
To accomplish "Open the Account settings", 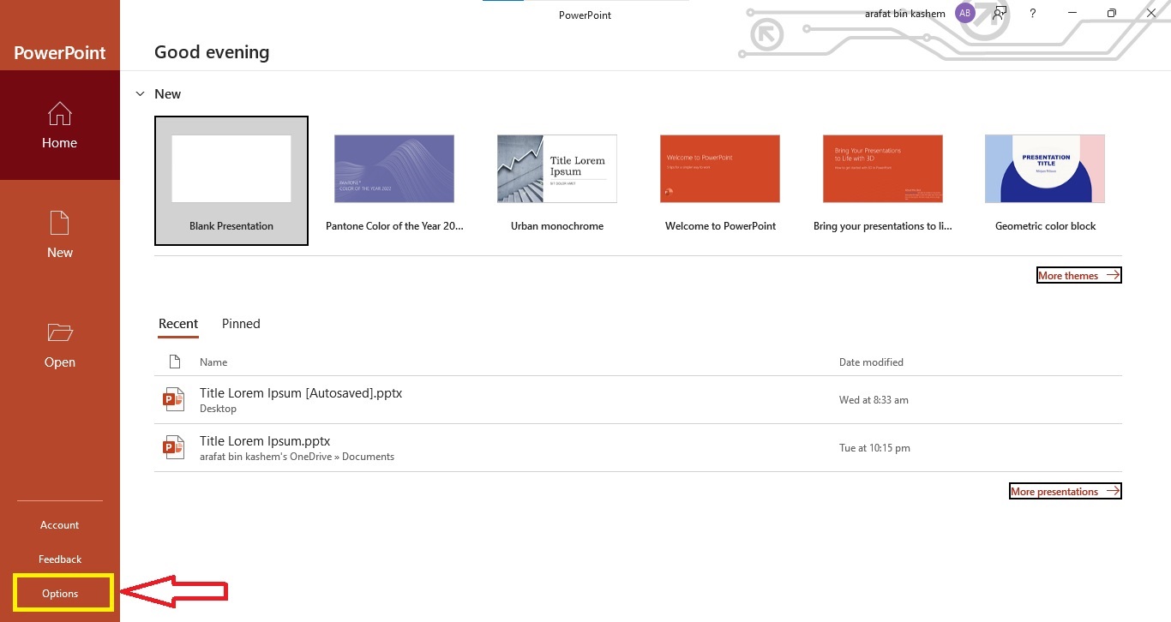I will coord(59,524).
